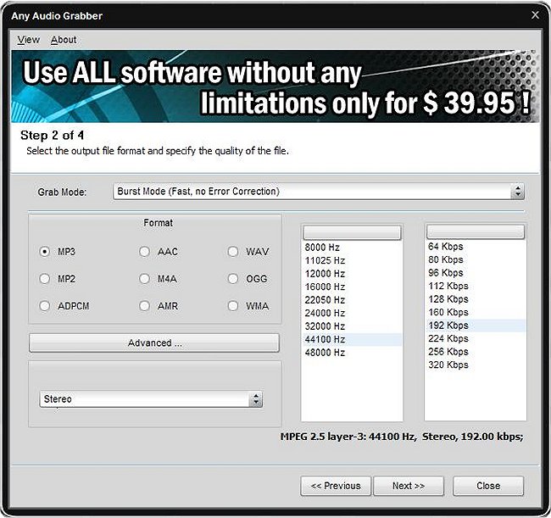Select the MP3 format radio button
The height and width of the screenshot is (518, 551).
coord(45,252)
